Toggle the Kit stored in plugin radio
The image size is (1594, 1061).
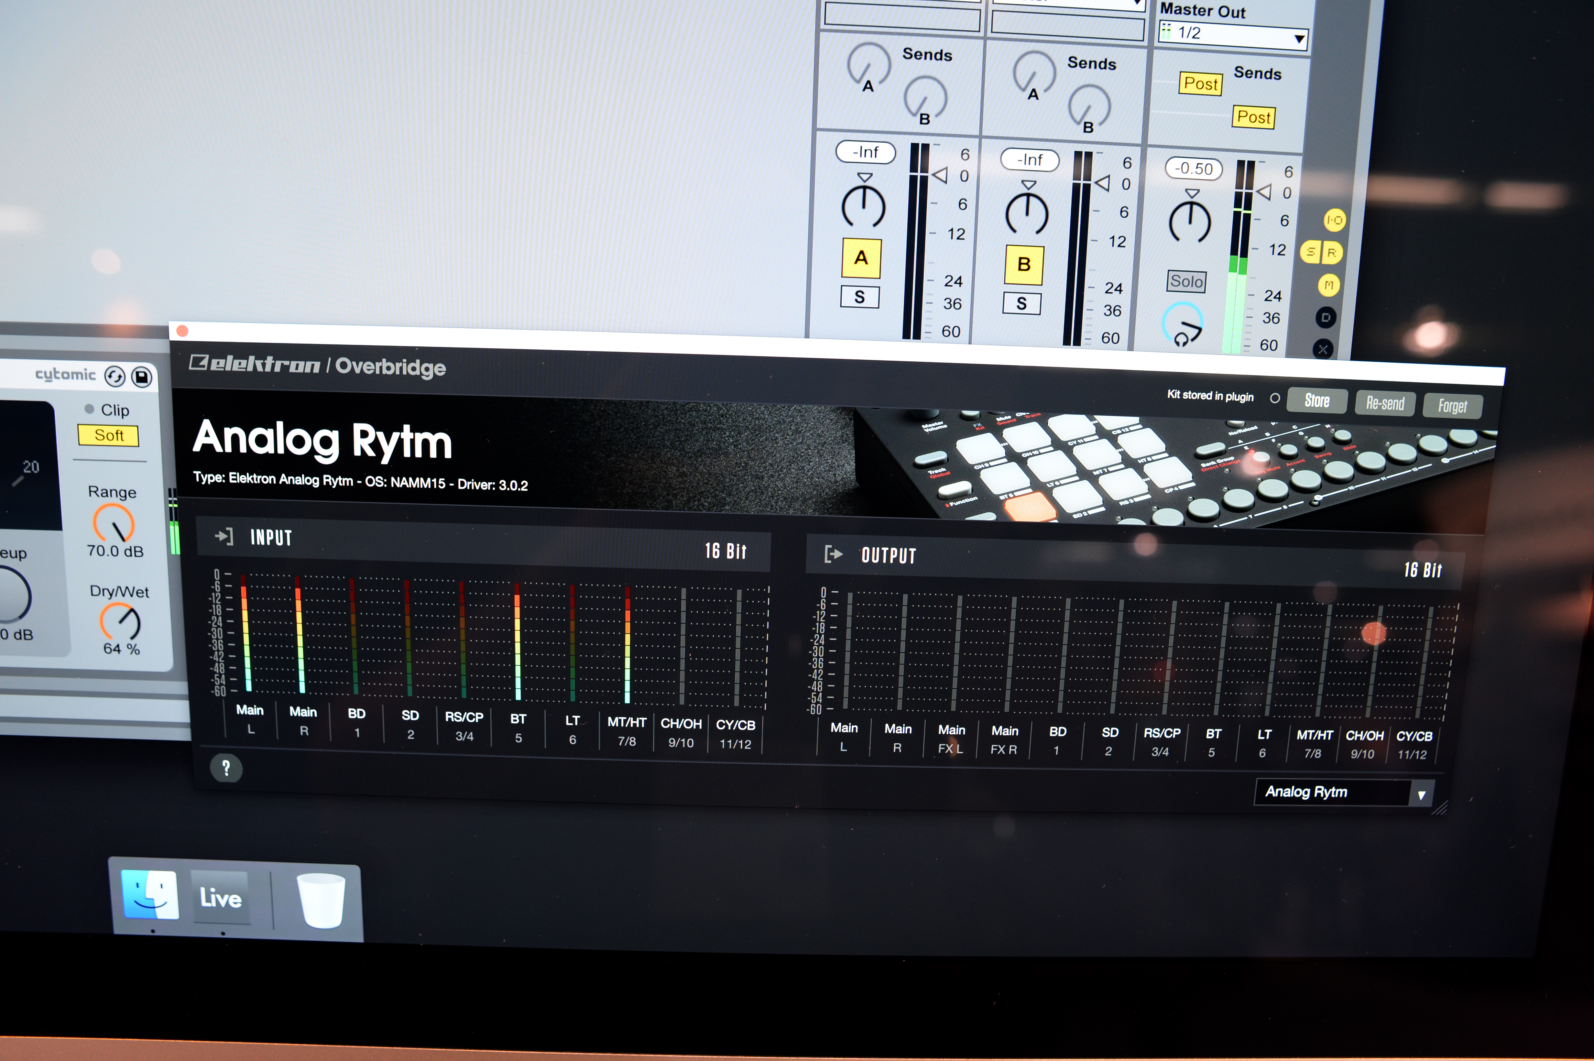pyautogui.click(x=1275, y=399)
